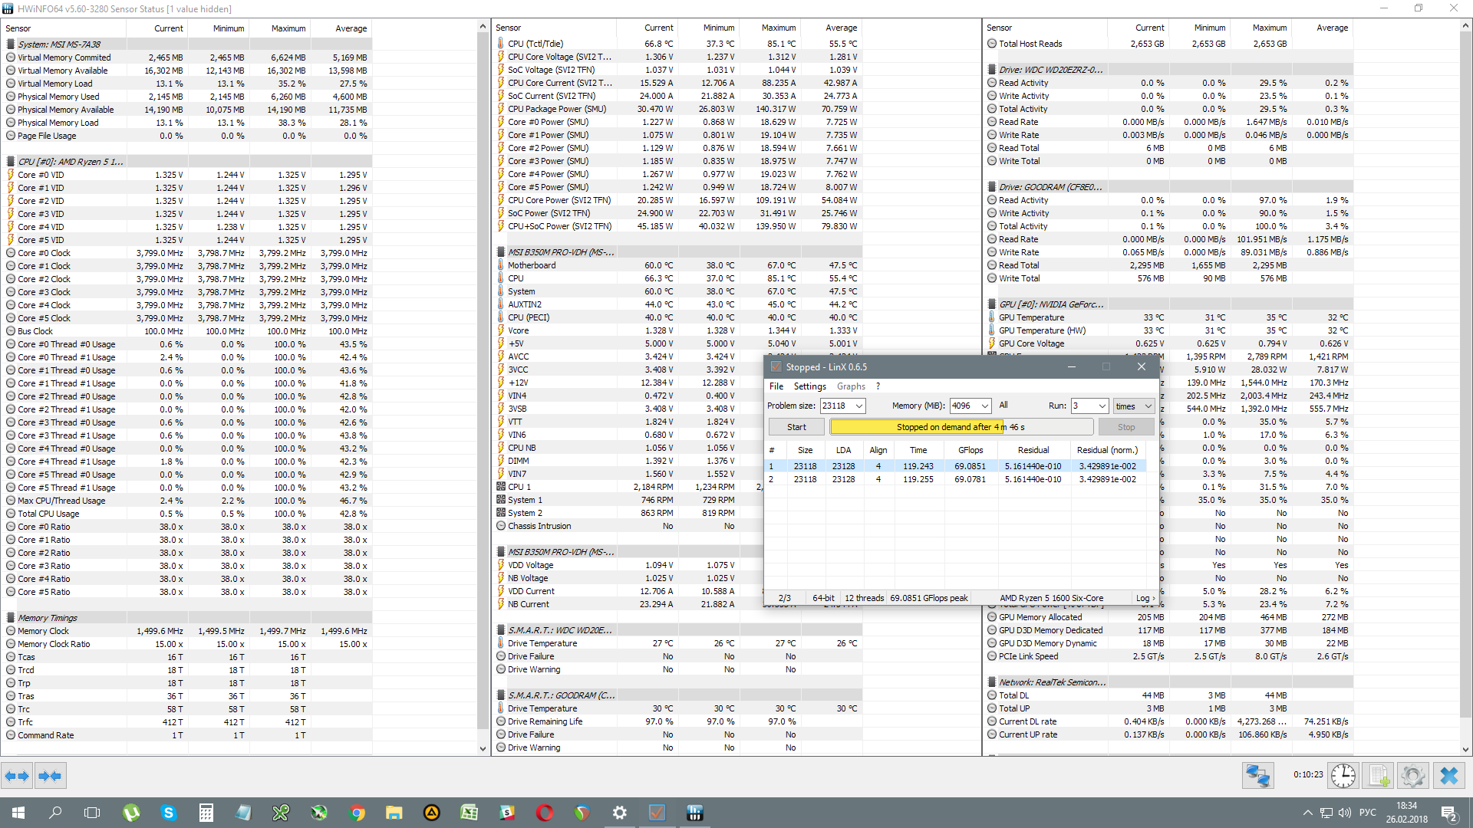Open the Log panel in LinX status bar
Viewport: 1473px width, 828px height.
pos(1145,598)
